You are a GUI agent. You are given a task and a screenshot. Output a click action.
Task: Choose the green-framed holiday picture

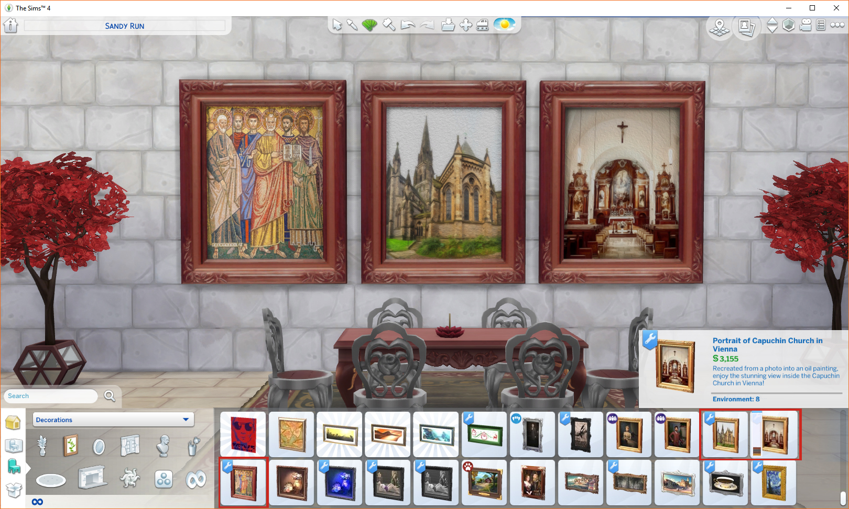click(484, 435)
